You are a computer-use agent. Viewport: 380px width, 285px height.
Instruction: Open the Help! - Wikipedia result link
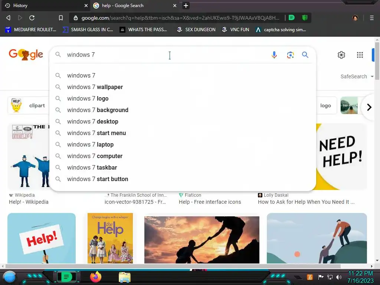[x=29, y=202]
